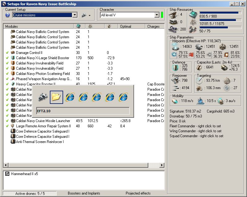
Task: Toggle Caldari Navy X-Large Shield Booster checkmark
Action: [x=7, y=58]
